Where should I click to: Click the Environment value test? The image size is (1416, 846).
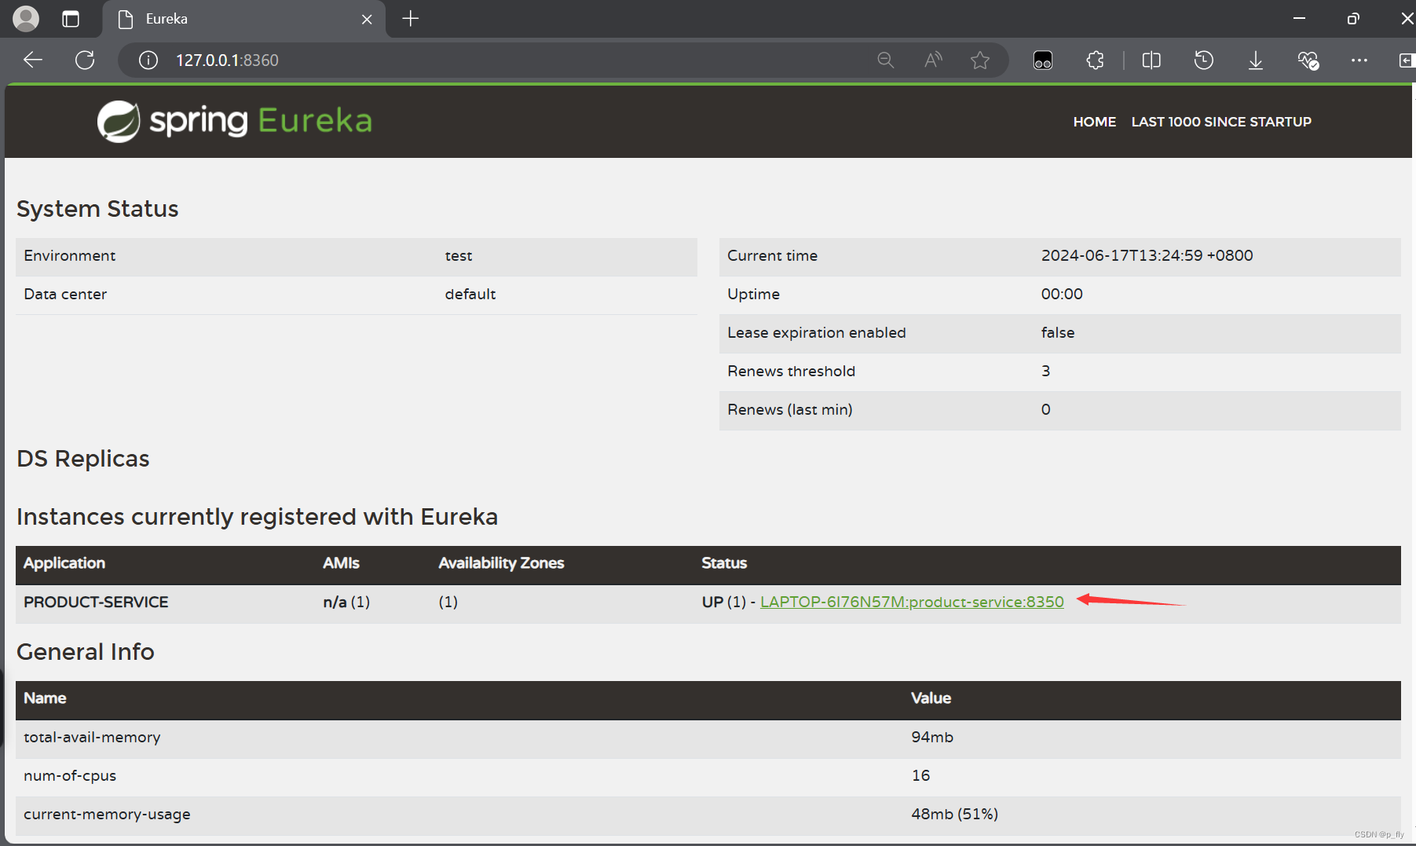(x=459, y=256)
